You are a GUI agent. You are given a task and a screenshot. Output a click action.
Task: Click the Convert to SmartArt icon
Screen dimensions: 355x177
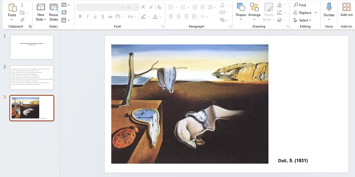[223, 20]
